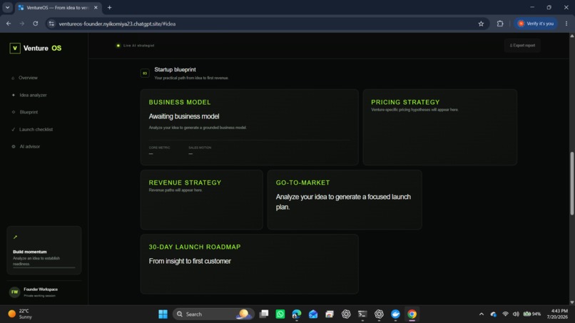This screenshot has height=323, width=575.
Task: Click the VentureOS logo icon
Action: coord(15,48)
